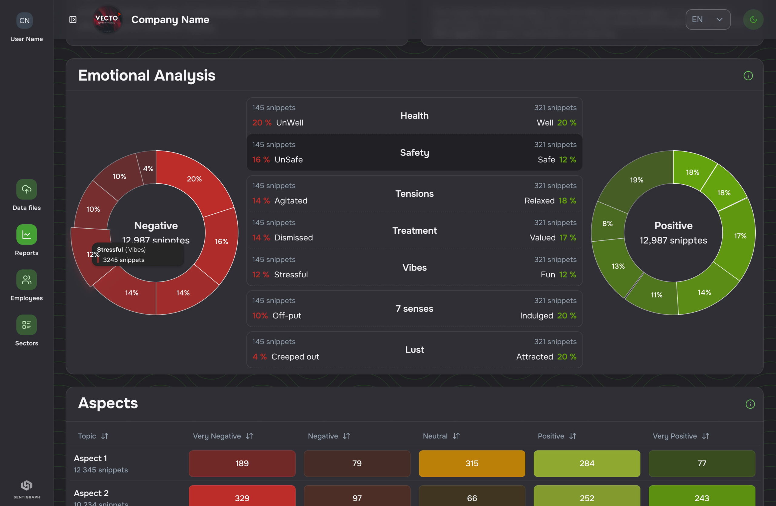776x506 pixels.
Task: Go to Employees section icon
Action: [x=26, y=280]
